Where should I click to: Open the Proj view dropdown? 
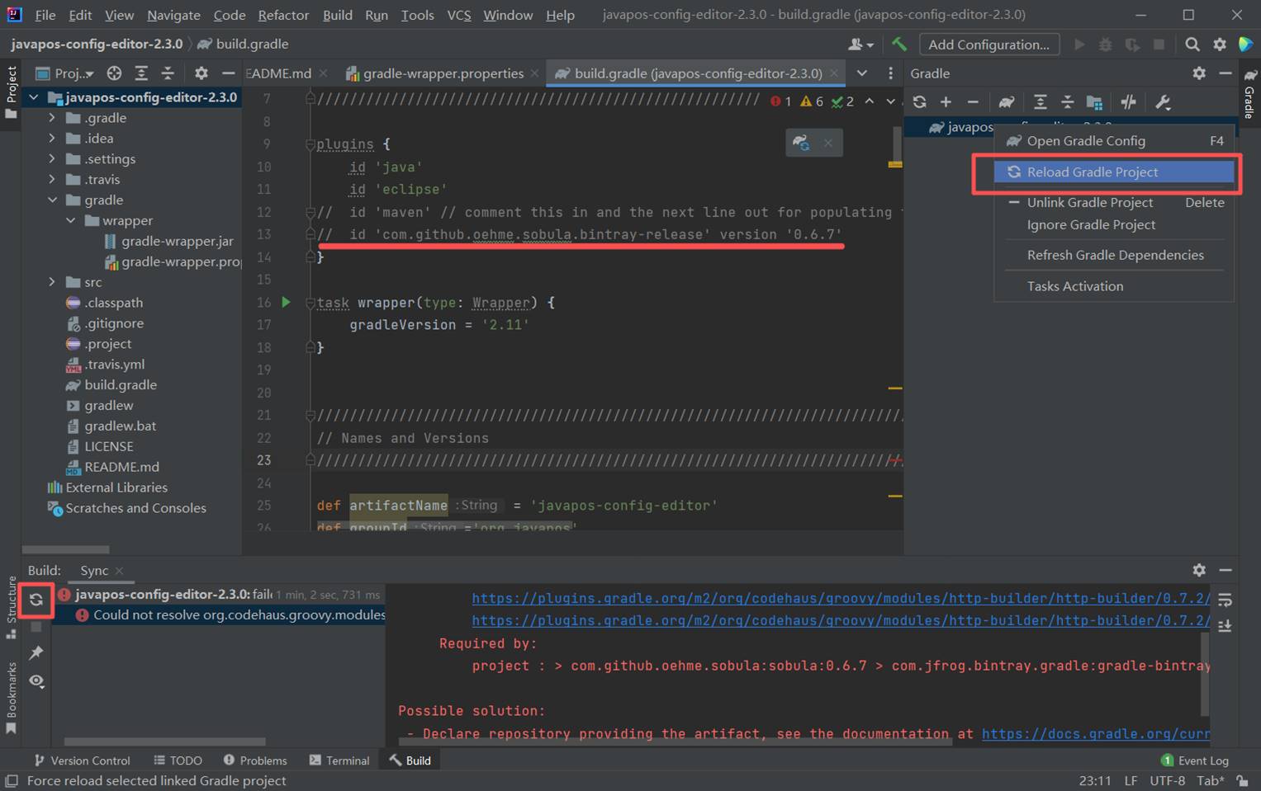(65, 73)
